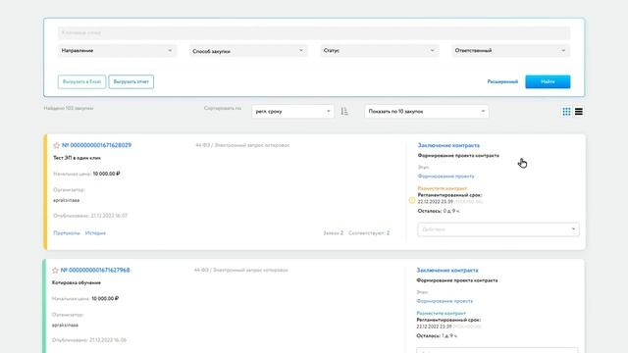The width and height of the screenshot is (628, 353).
Task: Open purchase № 0000000001671627968 link
Action: [95, 271]
